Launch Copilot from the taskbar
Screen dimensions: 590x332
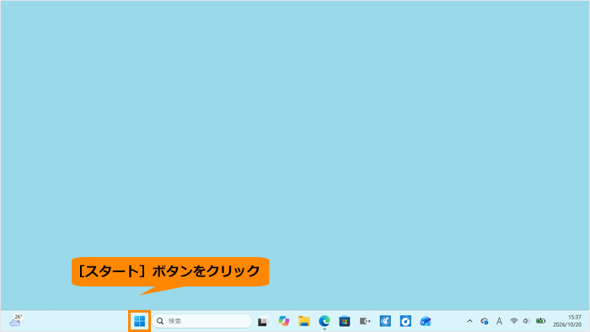click(284, 321)
